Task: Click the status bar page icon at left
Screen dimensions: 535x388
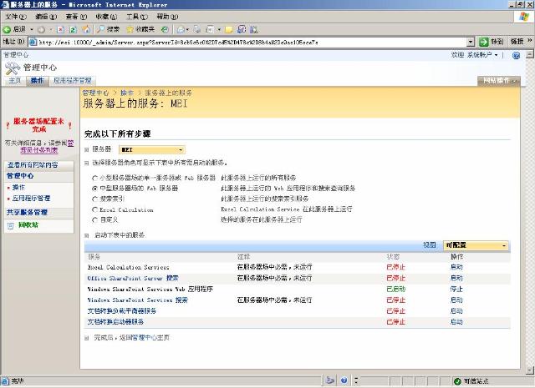Action: pos(5,380)
